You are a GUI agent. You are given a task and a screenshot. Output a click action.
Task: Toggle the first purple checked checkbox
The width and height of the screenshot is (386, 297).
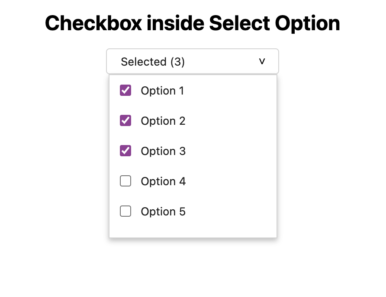tap(125, 90)
